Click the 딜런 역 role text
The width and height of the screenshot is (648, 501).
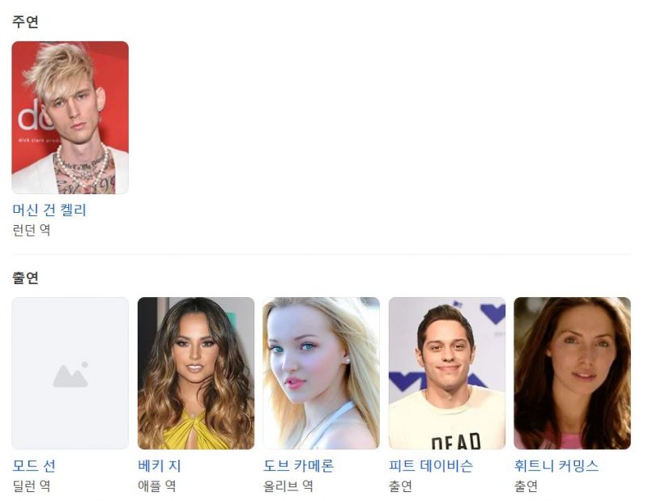[x=32, y=486]
